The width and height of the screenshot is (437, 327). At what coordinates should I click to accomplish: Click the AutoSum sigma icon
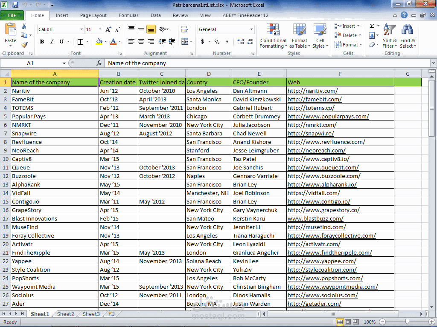pos(372,26)
